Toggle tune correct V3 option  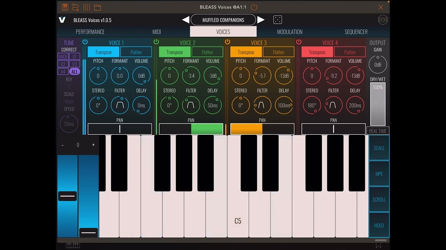(x=75, y=64)
